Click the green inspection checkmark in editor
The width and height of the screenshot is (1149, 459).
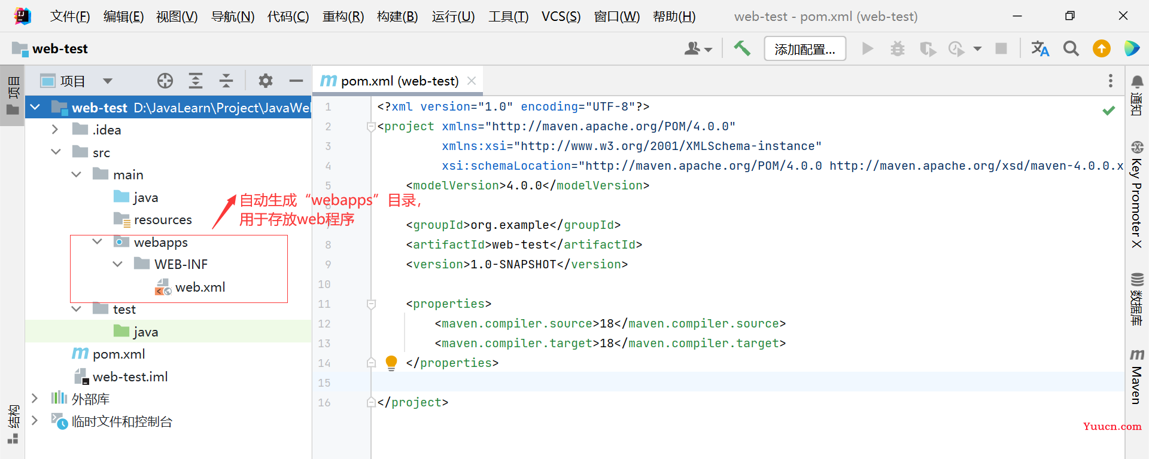click(1109, 111)
